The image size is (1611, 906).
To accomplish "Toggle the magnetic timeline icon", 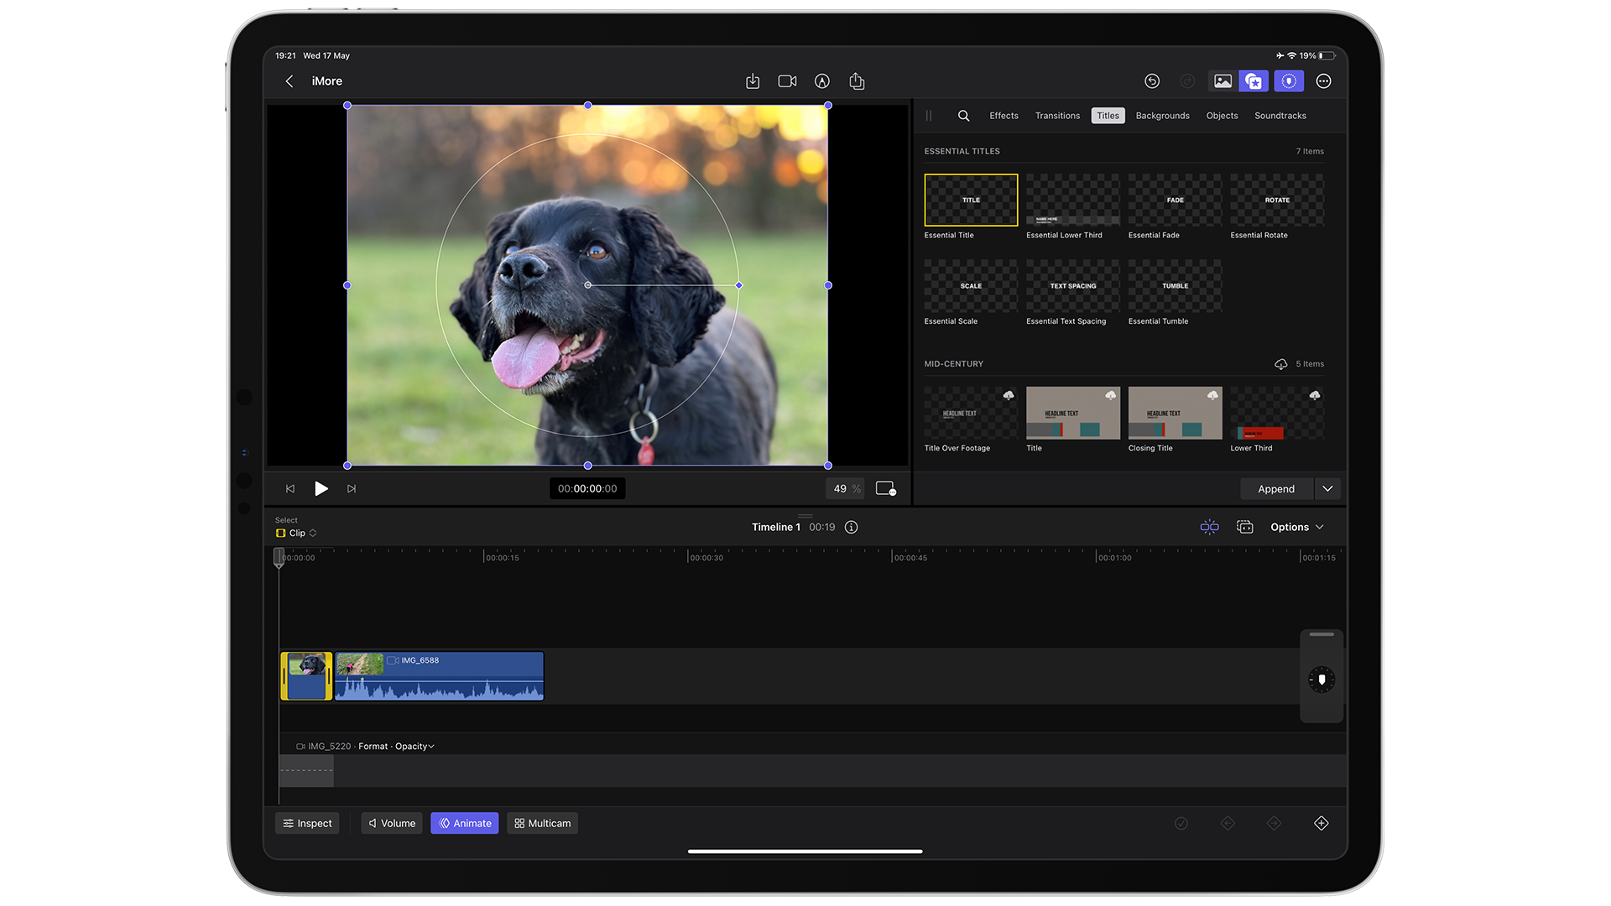I will coord(1209,527).
